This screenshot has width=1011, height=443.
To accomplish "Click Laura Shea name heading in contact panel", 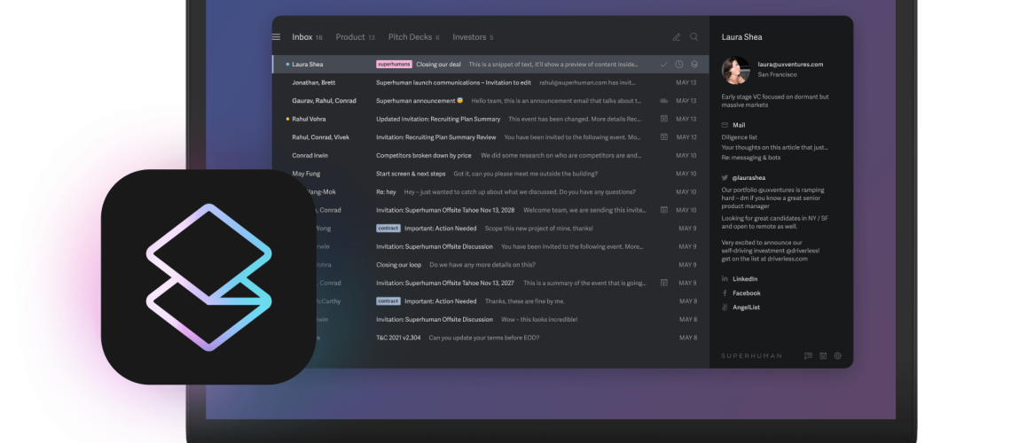I will pos(741,37).
